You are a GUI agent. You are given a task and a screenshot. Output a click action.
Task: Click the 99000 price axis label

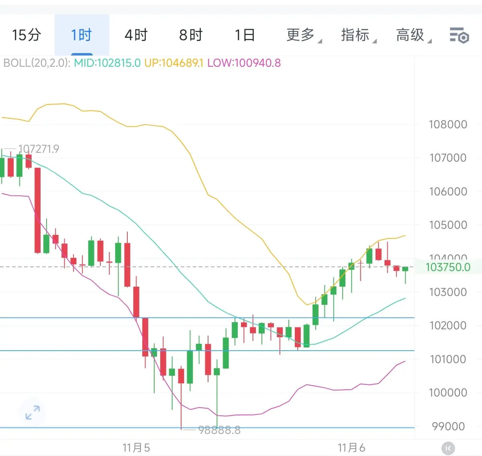coord(449,426)
